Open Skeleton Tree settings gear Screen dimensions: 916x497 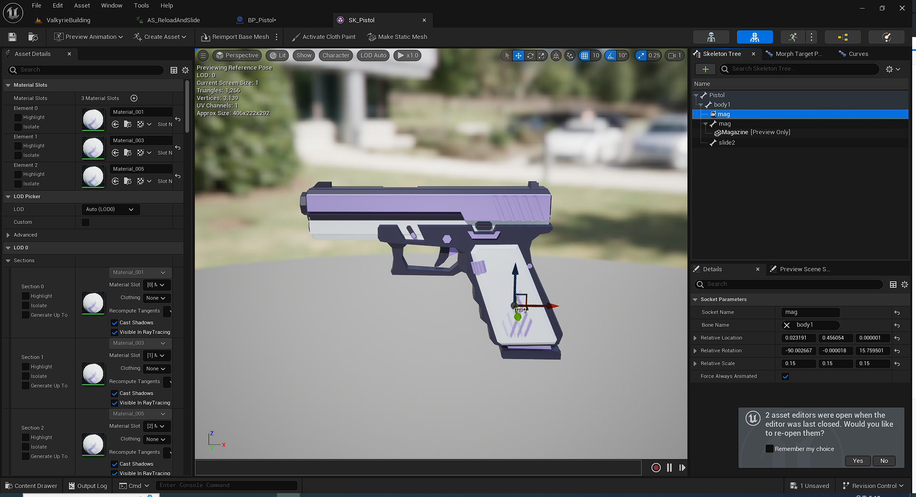pyautogui.click(x=893, y=69)
